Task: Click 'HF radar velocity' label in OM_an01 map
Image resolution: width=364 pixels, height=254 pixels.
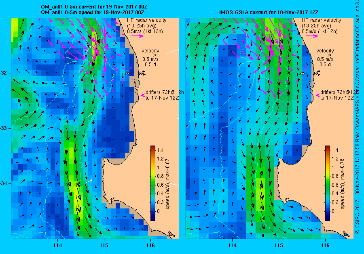Action: coord(147,20)
